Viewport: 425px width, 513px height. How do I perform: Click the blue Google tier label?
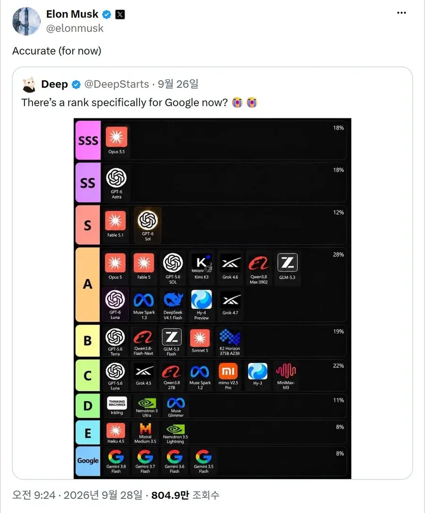[88, 461]
